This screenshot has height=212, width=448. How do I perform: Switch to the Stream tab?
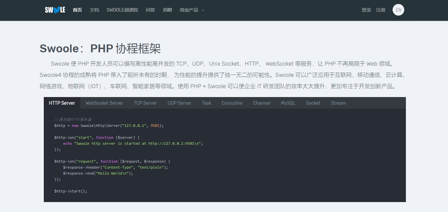click(338, 103)
